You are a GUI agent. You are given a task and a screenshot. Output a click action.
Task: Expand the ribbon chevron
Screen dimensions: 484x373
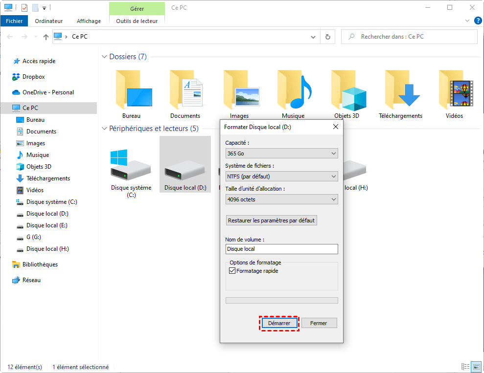[x=467, y=21]
